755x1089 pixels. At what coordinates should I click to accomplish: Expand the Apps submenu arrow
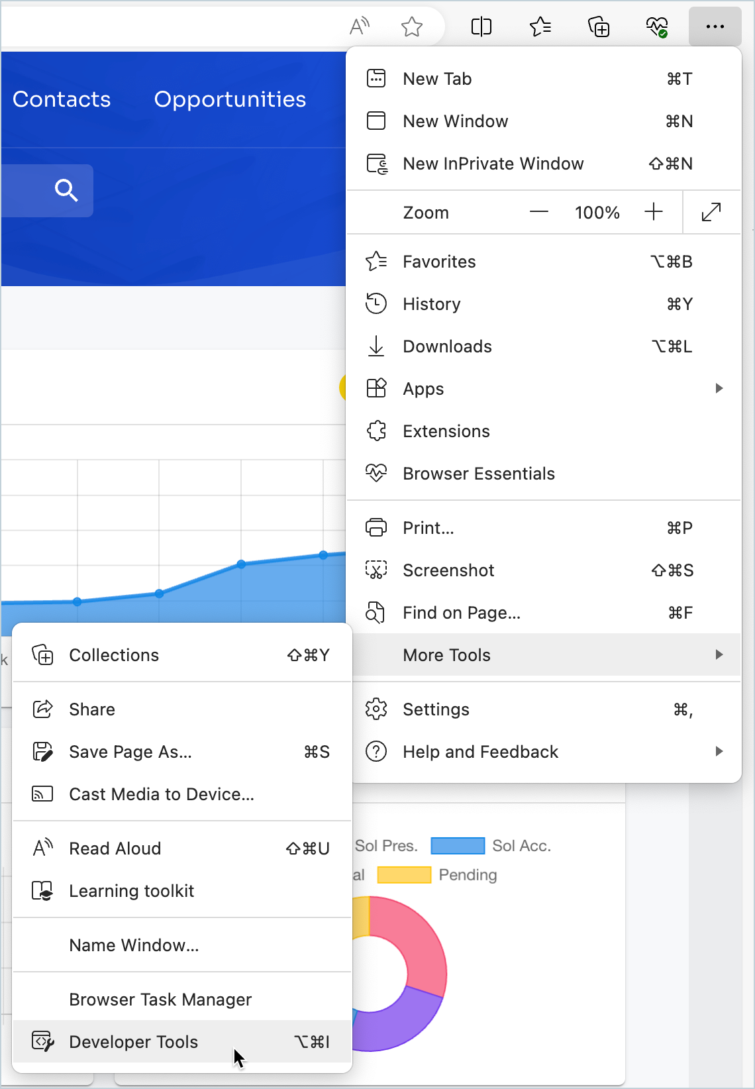[719, 388]
